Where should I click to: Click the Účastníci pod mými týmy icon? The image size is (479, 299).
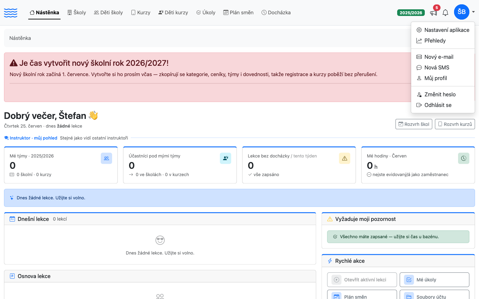pyautogui.click(x=226, y=158)
